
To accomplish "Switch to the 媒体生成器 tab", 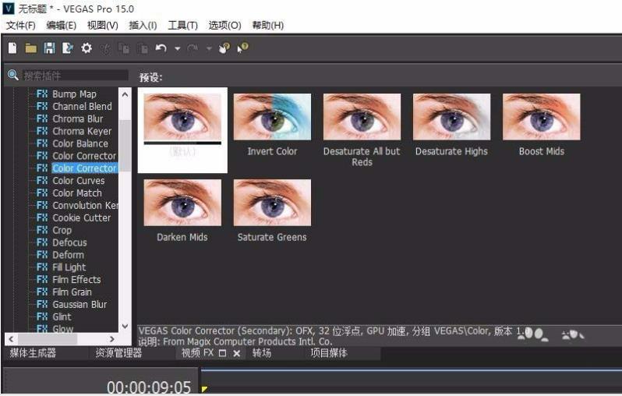I will (33, 353).
